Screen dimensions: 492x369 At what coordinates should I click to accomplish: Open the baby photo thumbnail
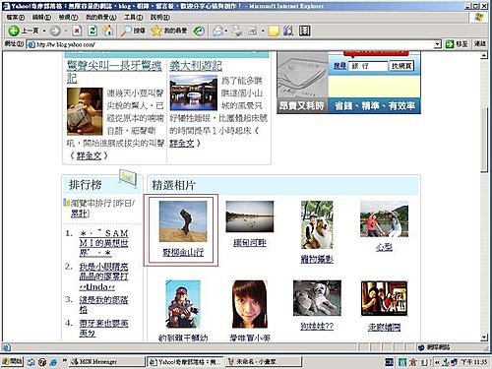click(85, 111)
